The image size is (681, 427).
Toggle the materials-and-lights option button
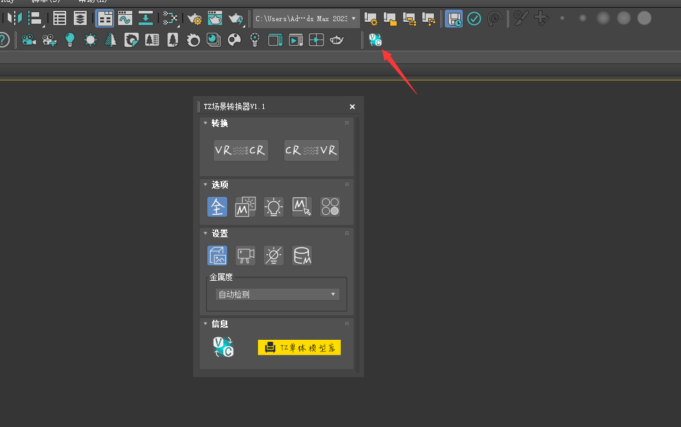(245, 206)
